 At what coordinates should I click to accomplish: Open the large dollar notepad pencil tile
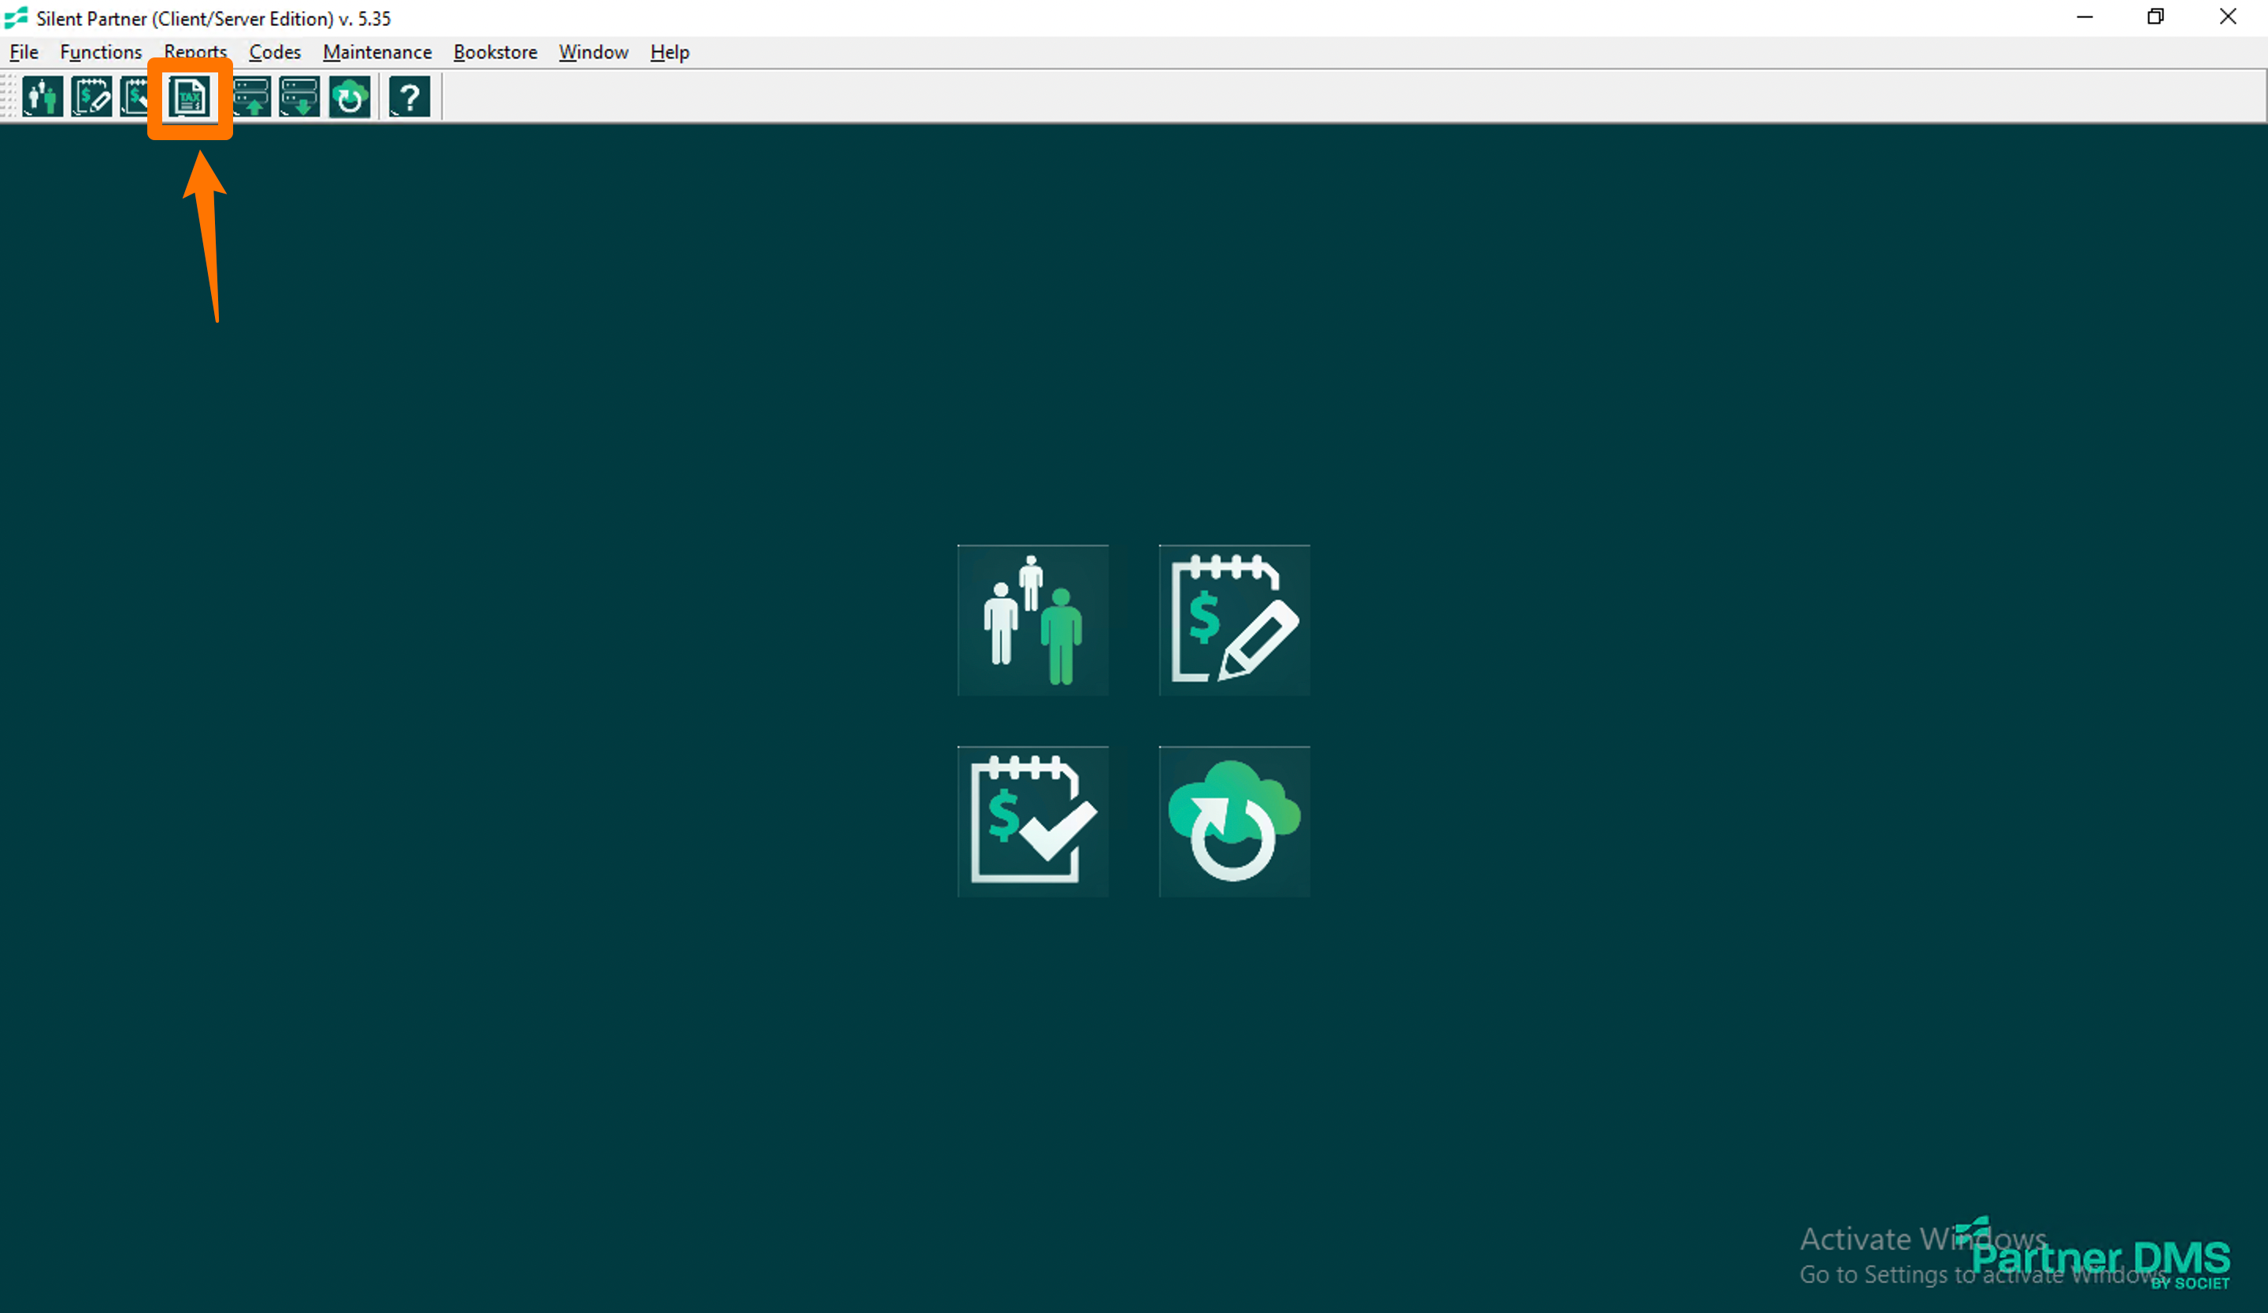click(x=1234, y=620)
